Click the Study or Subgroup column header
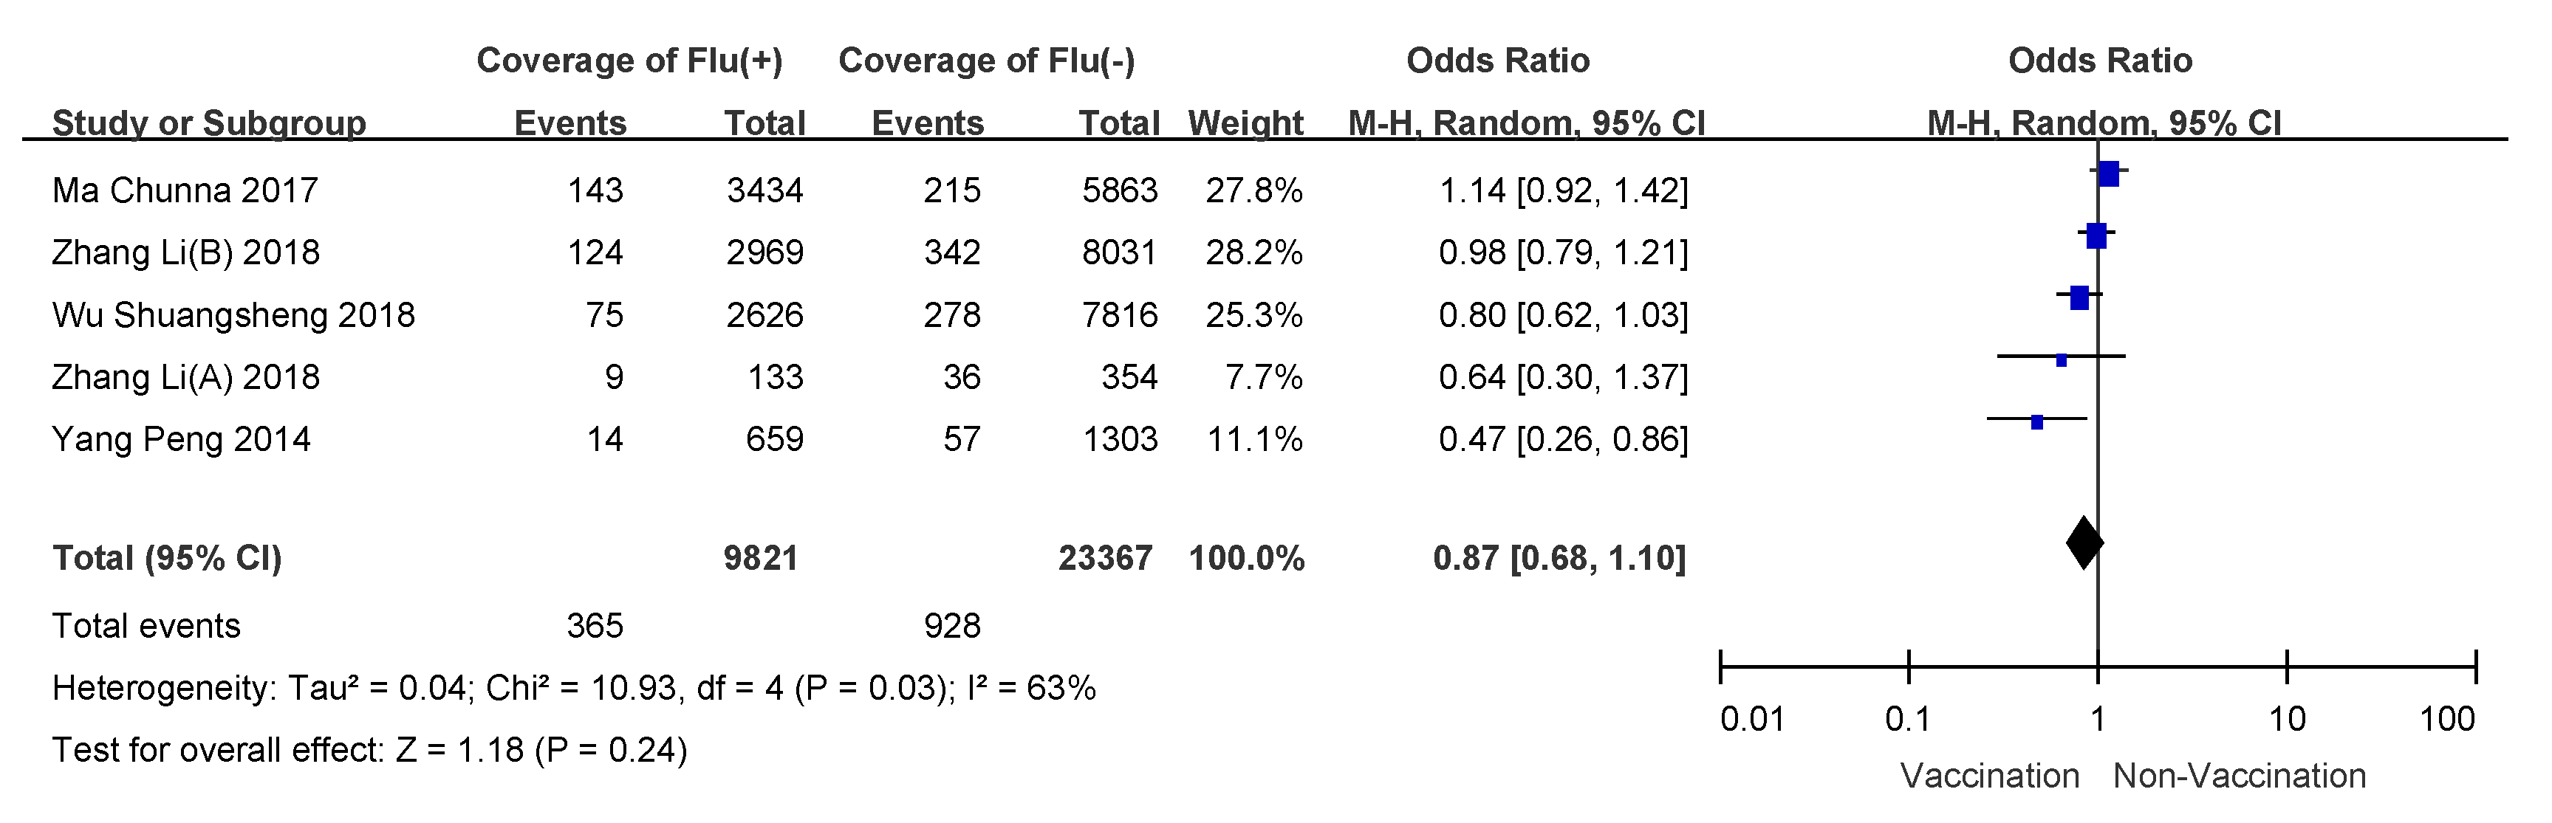 209,123
